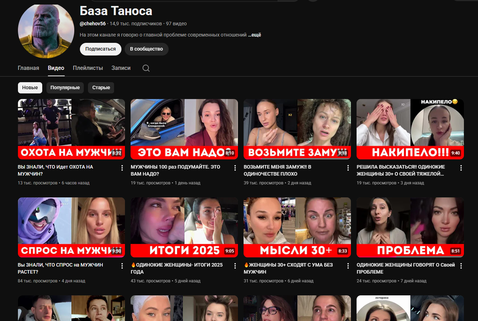The width and height of the screenshot is (478, 321).
Task: Select the Видео tab
Action: coord(56,68)
